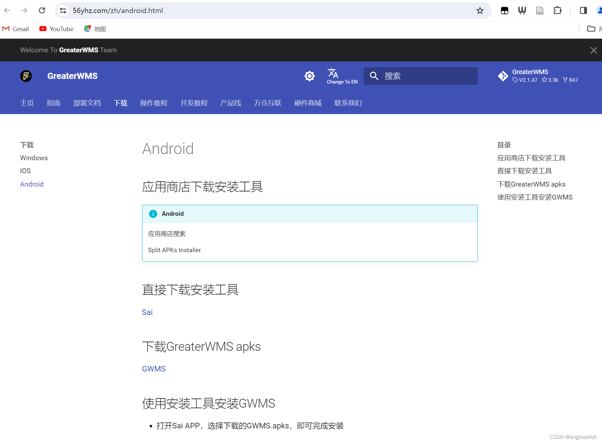
Task: Open the 万仓互联 tab
Action: [268, 103]
